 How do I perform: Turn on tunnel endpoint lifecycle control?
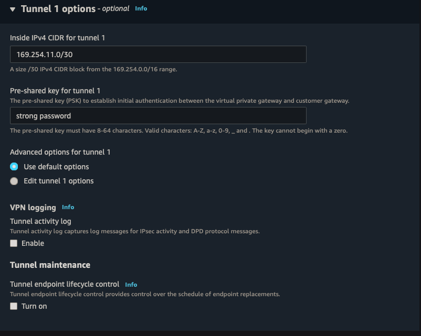(x=13, y=306)
